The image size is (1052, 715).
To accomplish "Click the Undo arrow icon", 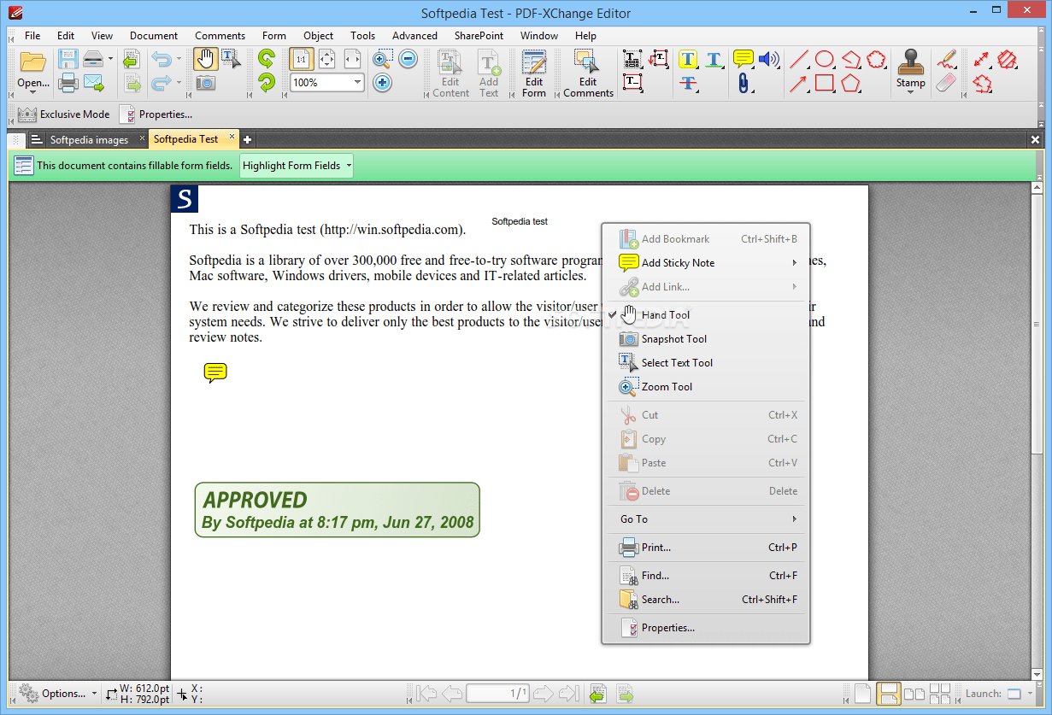I will (x=162, y=59).
